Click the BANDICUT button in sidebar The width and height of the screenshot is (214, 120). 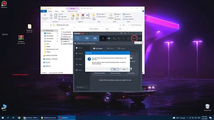tap(82, 87)
